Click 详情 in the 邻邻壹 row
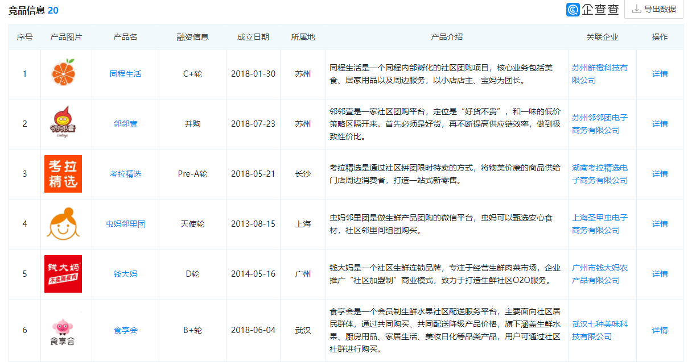The height and width of the screenshot is (362, 688). pos(660,124)
